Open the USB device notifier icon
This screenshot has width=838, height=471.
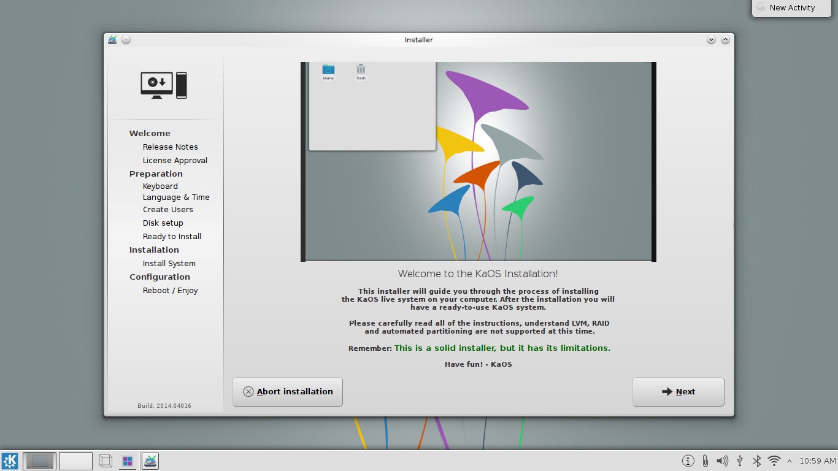(x=740, y=461)
